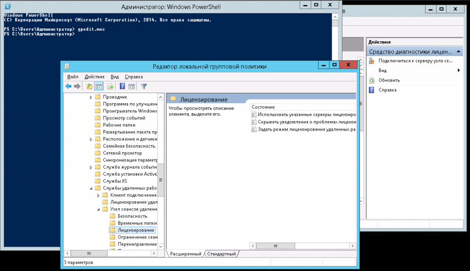Click the Export list toolbar icon

coord(110,86)
